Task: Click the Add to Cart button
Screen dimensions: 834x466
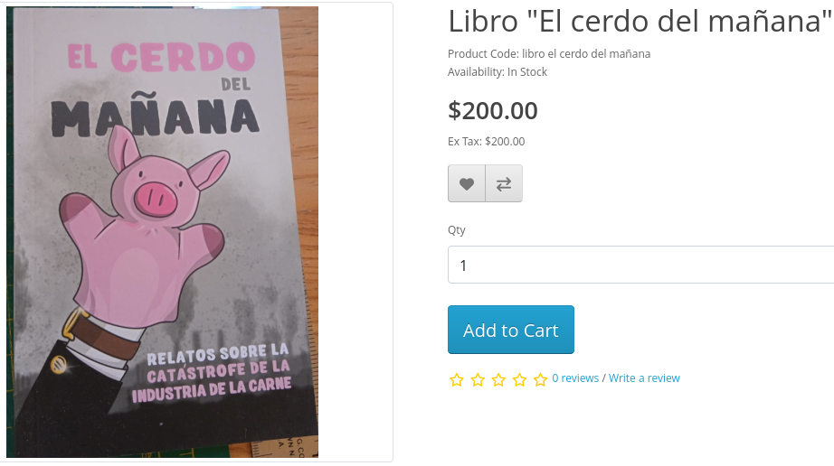Action: [510, 330]
